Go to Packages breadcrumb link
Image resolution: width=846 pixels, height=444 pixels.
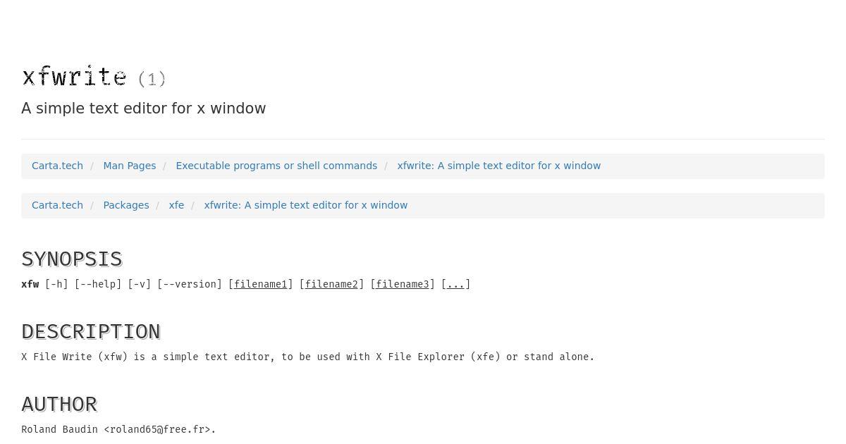(x=125, y=205)
